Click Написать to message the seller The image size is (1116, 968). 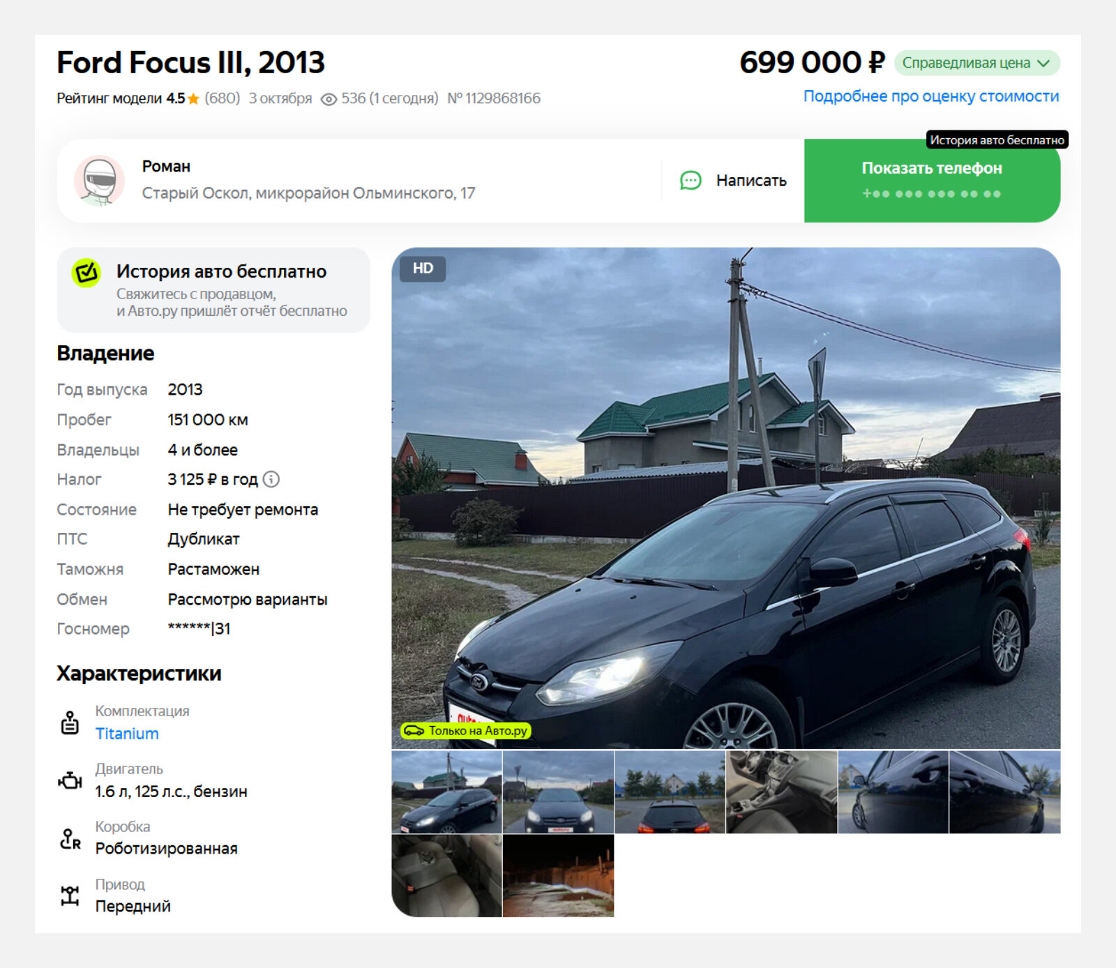733,181
